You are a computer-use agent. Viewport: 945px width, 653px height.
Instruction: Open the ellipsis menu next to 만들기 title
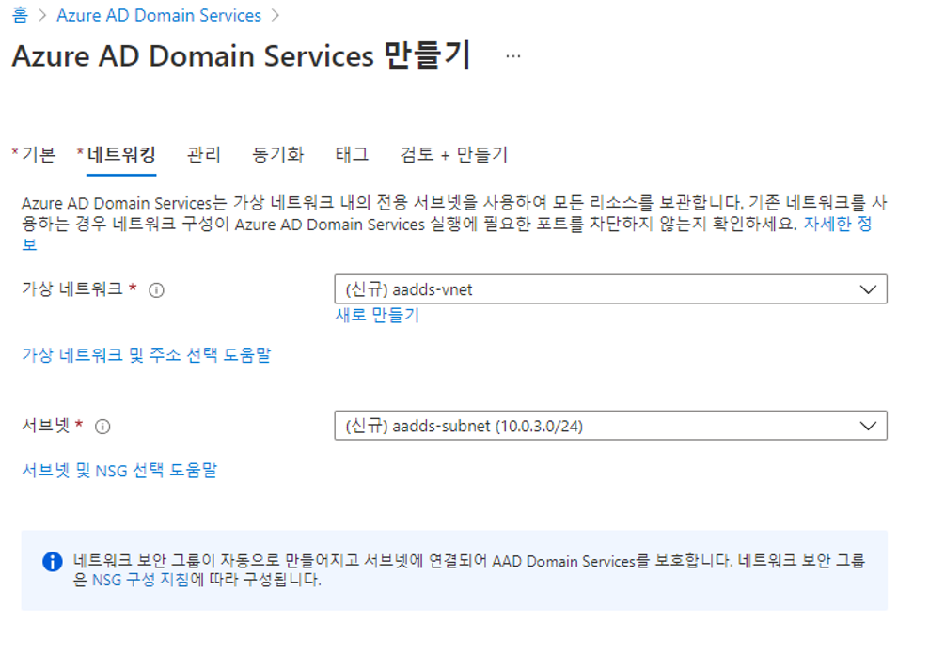pos(512,56)
